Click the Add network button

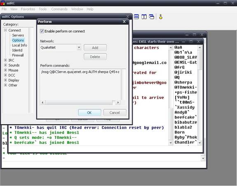(95, 48)
